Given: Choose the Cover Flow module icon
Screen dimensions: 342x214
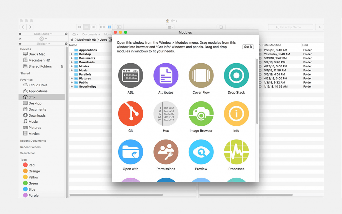Looking at the screenshot, I should 201,75.
